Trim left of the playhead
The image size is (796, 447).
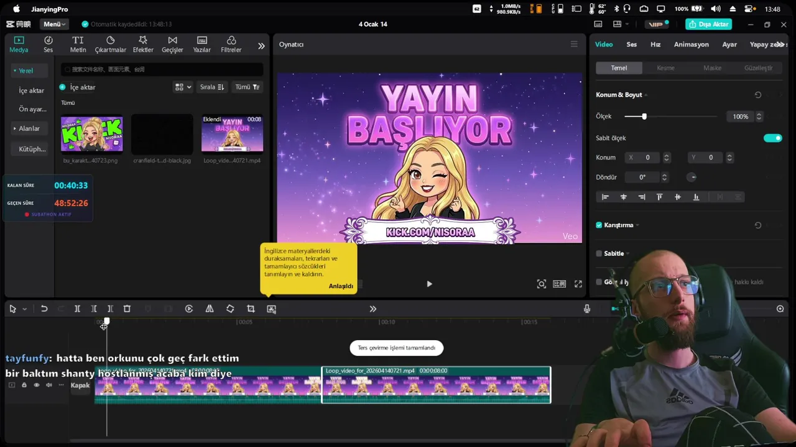94,309
